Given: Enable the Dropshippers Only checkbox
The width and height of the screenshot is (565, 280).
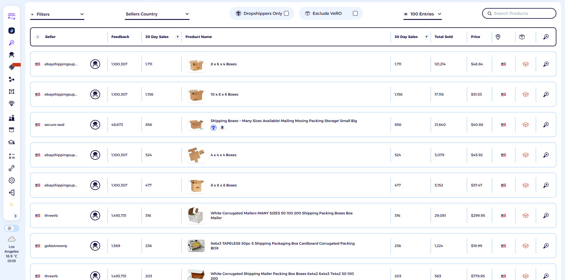Looking at the screenshot, I should [x=286, y=13].
